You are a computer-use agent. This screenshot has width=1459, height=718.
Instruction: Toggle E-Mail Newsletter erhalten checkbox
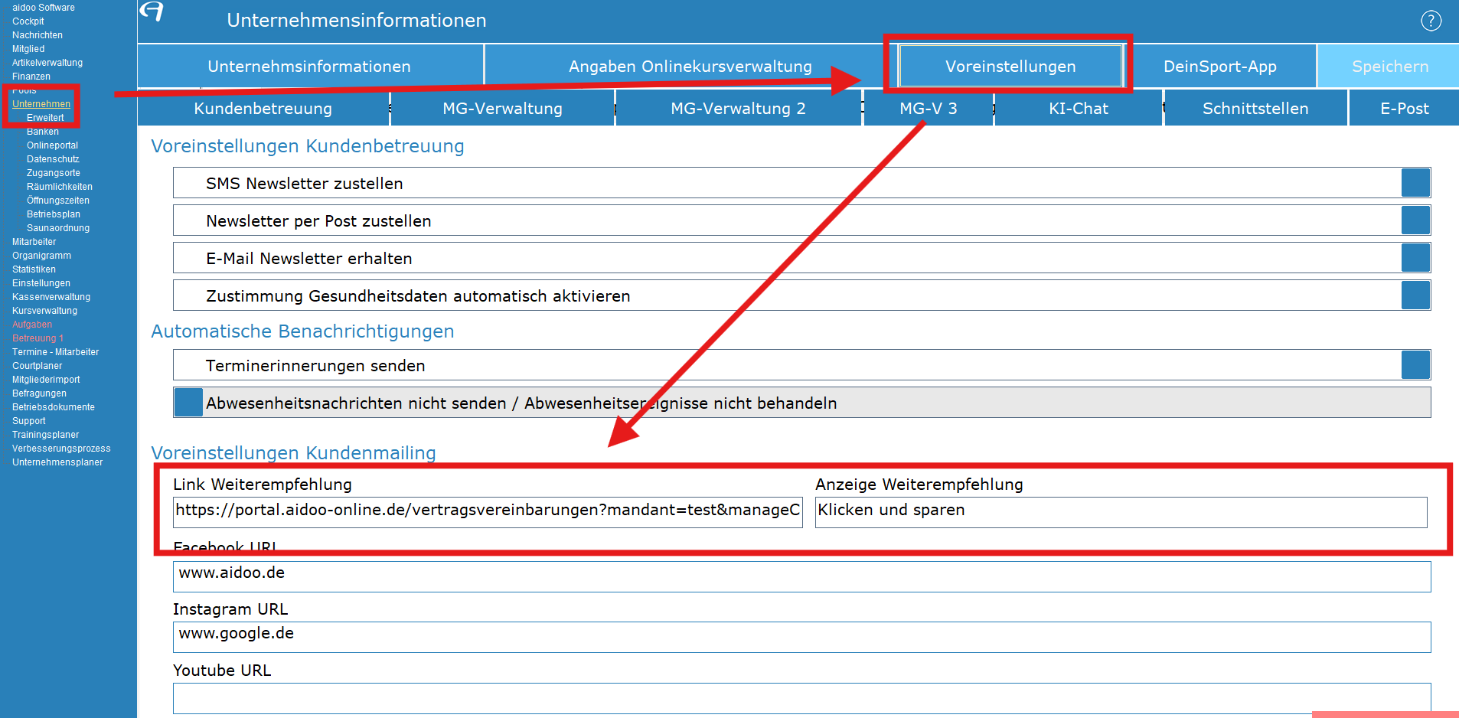point(1415,258)
